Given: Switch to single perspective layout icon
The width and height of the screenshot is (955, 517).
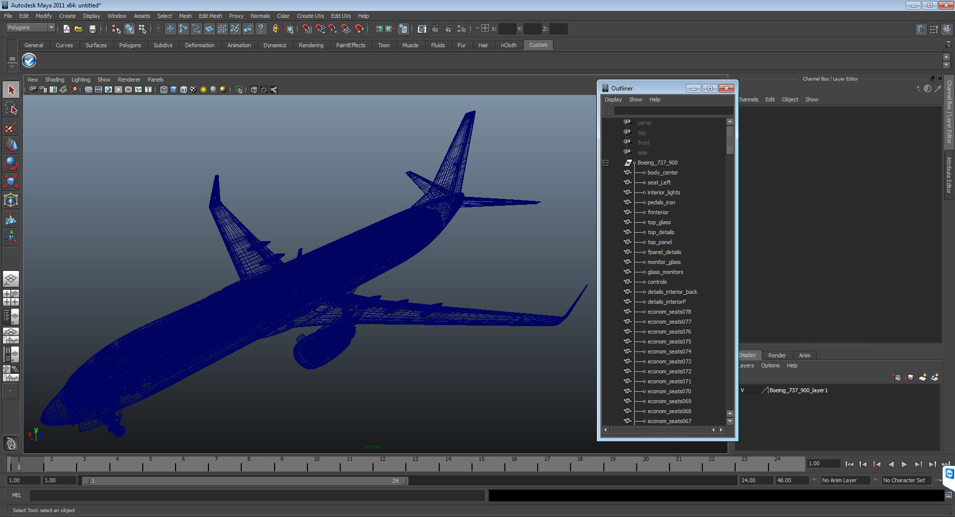Looking at the screenshot, I should pyautogui.click(x=11, y=279).
